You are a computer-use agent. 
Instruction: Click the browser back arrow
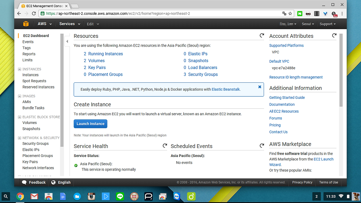(19, 14)
